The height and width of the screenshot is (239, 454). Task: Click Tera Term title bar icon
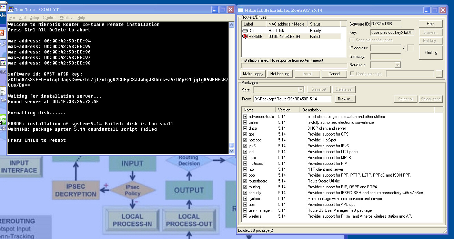(11, 10)
